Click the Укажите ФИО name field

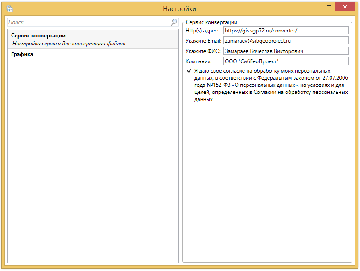click(286, 51)
